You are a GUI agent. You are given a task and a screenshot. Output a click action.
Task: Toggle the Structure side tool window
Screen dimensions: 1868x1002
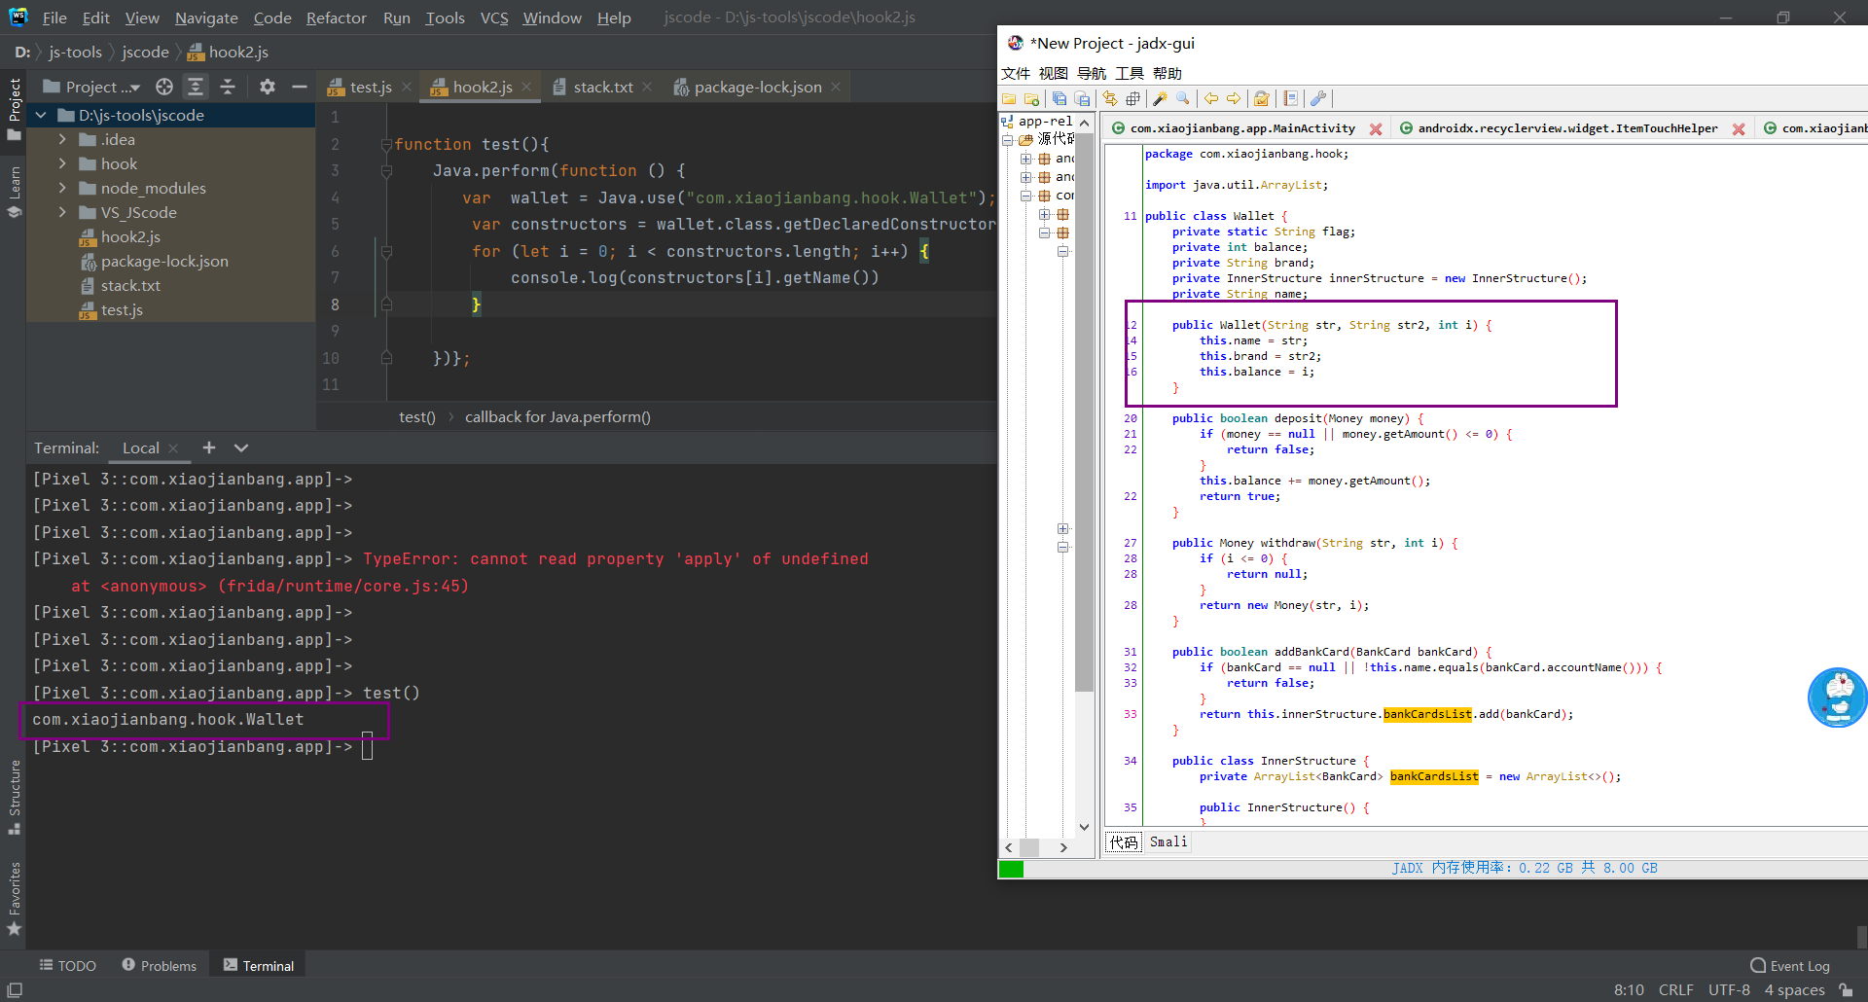[14, 797]
